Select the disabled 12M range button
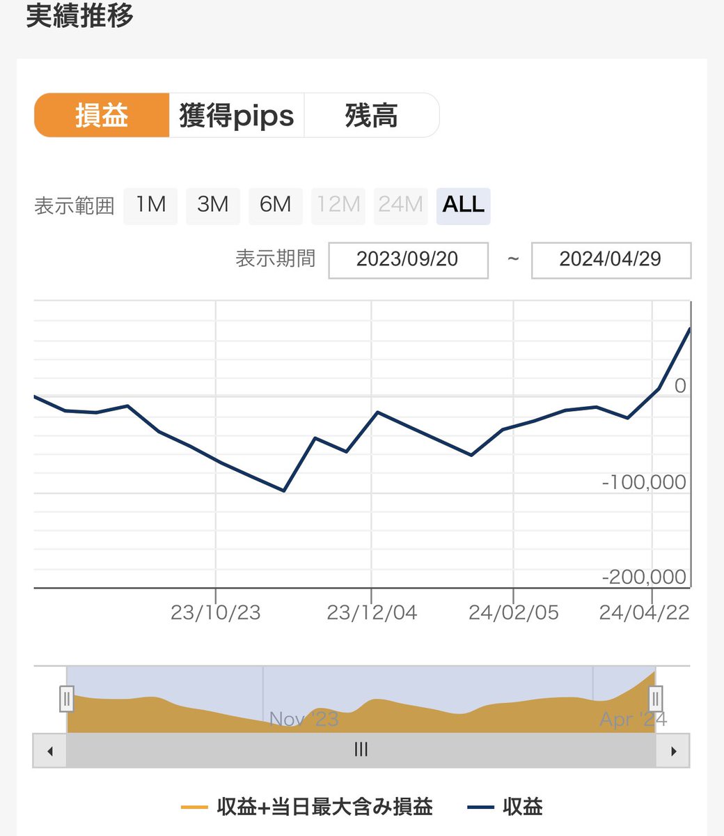 coord(338,206)
